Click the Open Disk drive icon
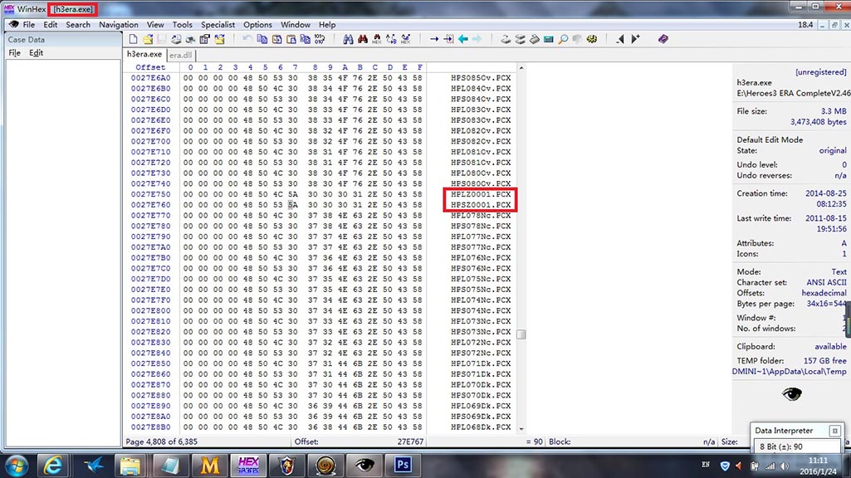 coord(506,39)
